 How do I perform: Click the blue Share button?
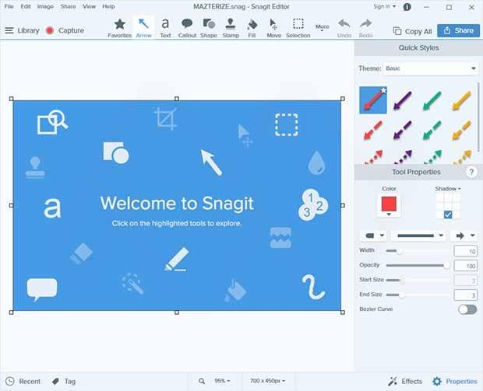click(458, 31)
